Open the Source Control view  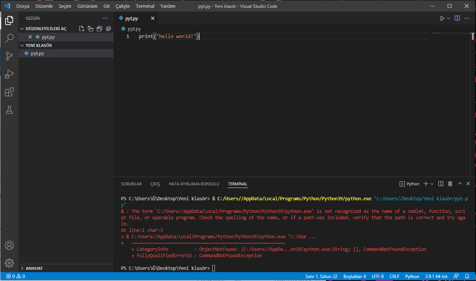[x=9, y=56]
